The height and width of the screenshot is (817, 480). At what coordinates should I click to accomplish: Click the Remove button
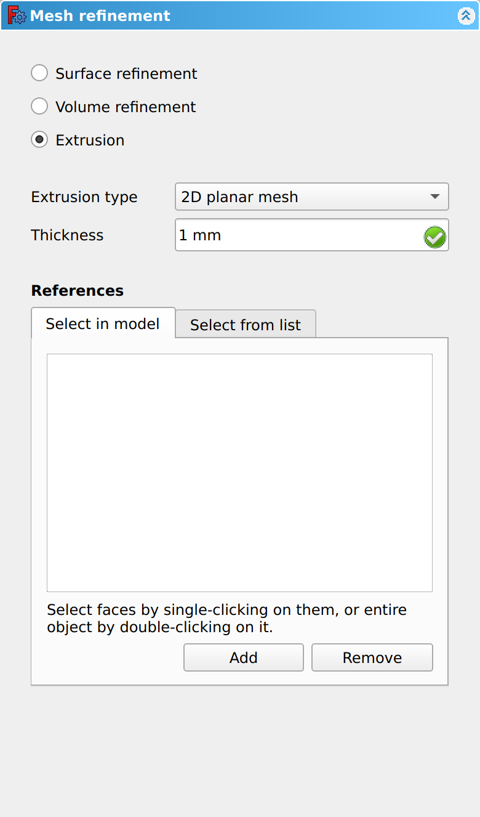(x=372, y=657)
